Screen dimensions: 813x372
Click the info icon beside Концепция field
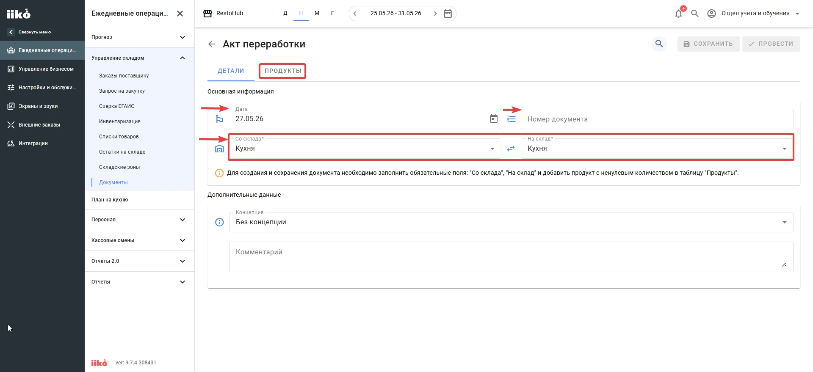pyautogui.click(x=219, y=222)
